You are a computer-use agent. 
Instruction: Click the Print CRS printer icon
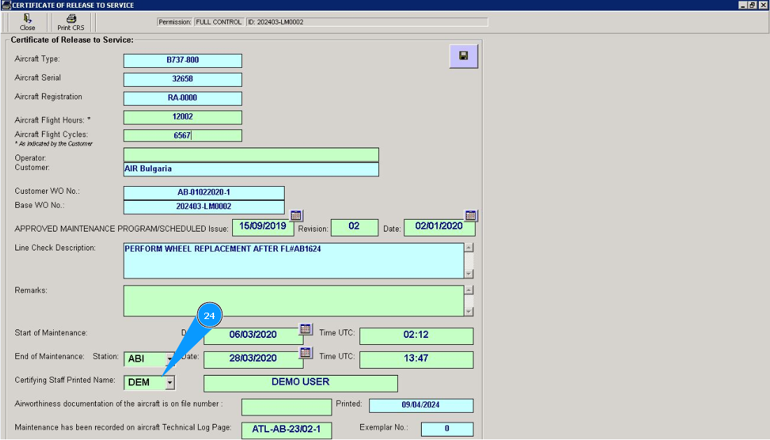click(71, 19)
